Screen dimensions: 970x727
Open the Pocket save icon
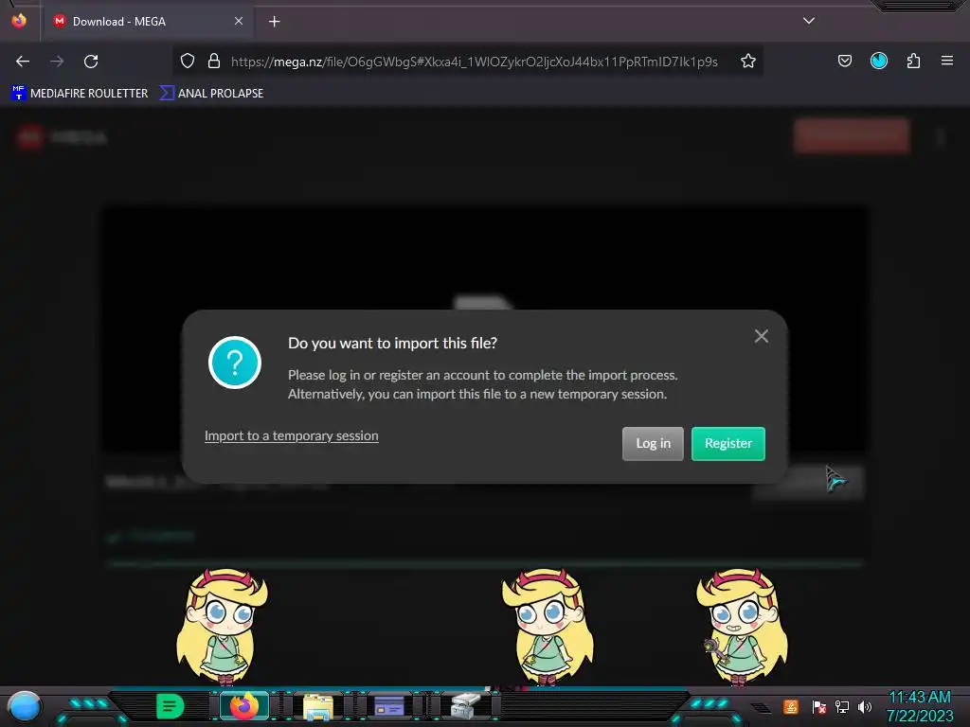844,62
